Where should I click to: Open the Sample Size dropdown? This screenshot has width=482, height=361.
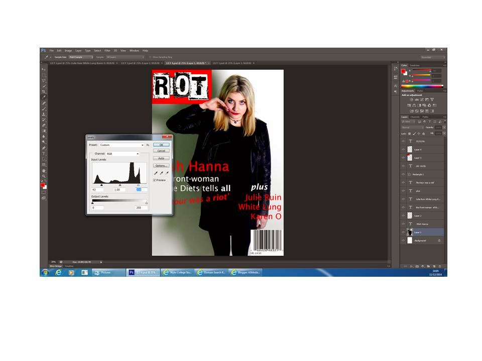[81, 57]
